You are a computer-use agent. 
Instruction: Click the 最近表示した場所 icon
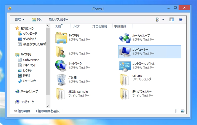tap(20, 44)
